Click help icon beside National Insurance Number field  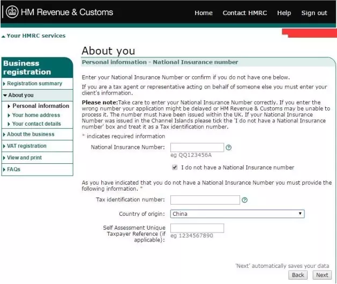click(x=229, y=147)
